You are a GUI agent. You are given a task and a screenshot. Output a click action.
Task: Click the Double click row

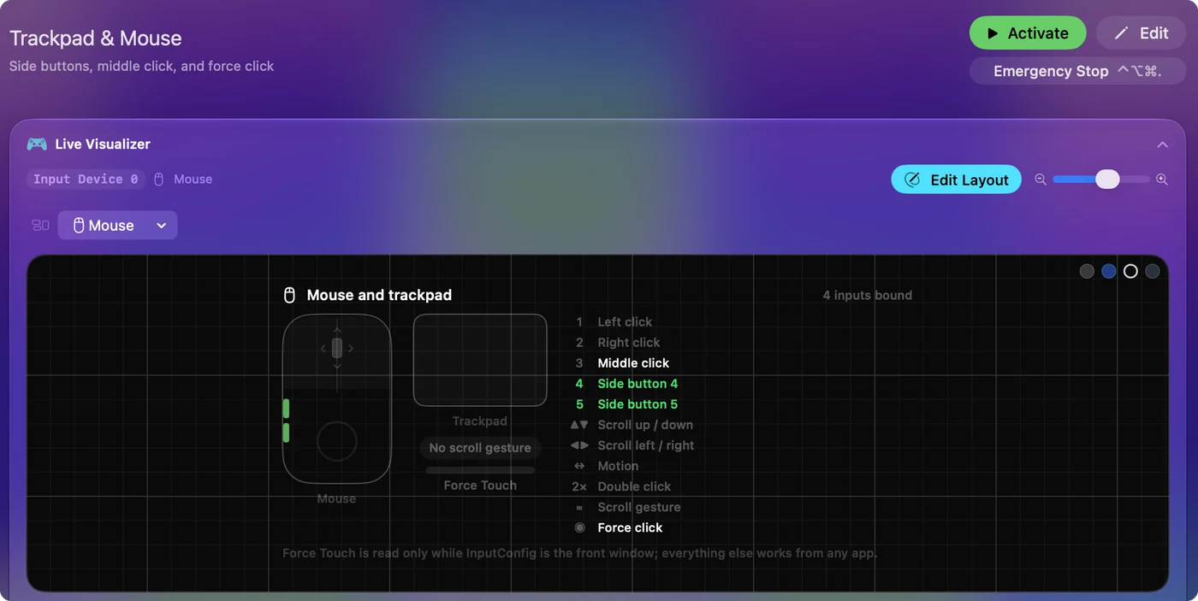click(623, 486)
